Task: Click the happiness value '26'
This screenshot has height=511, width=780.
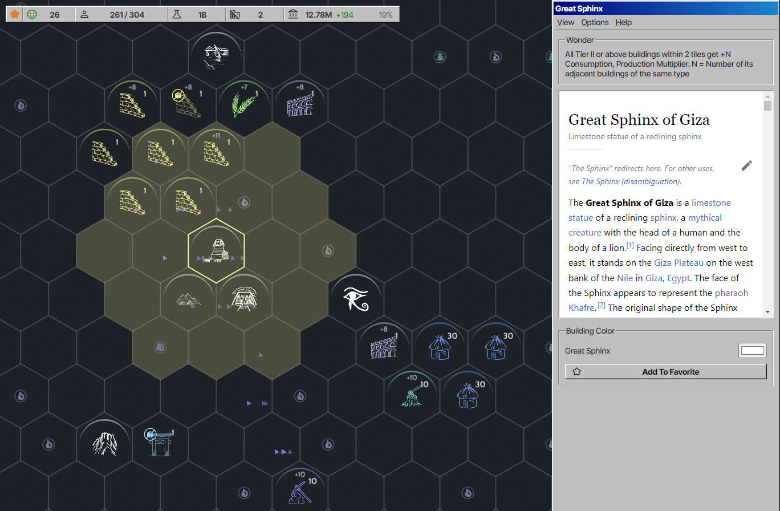Action: coord(55,14)
